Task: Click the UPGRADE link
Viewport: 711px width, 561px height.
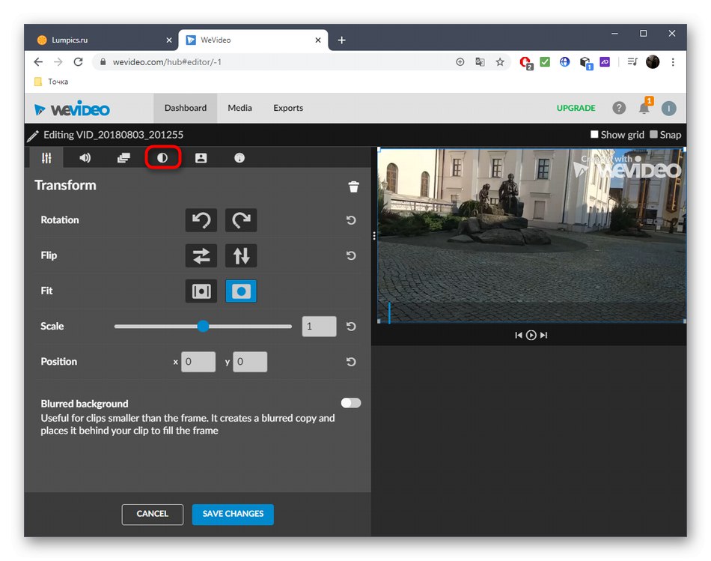Action: click(x=576, y=108)
